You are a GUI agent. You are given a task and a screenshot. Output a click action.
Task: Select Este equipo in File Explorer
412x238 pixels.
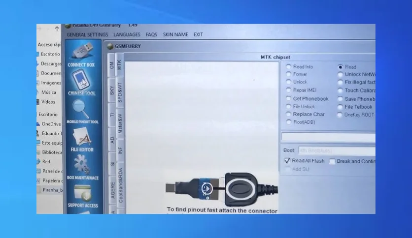click(52, 143)
